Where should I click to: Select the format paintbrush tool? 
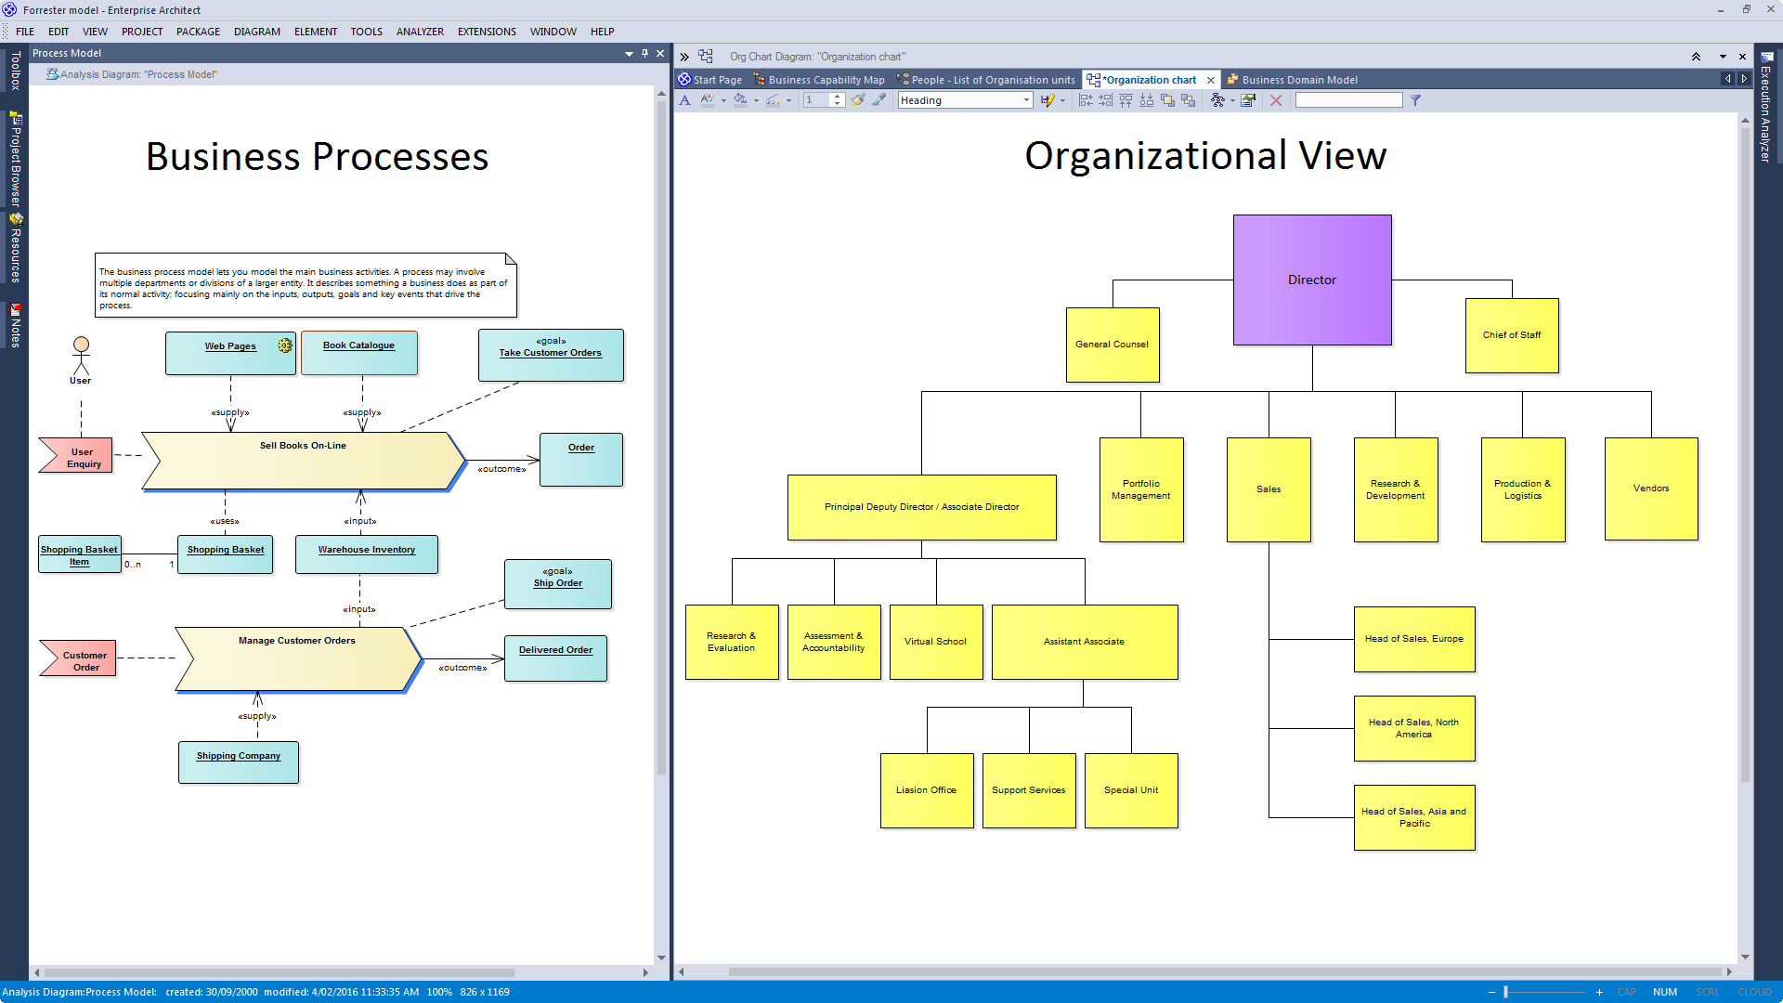coord(857,100)
